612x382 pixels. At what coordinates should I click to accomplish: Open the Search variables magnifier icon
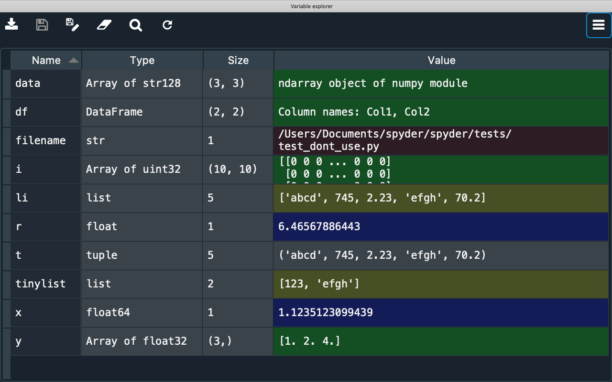click(x=136, y=25)
